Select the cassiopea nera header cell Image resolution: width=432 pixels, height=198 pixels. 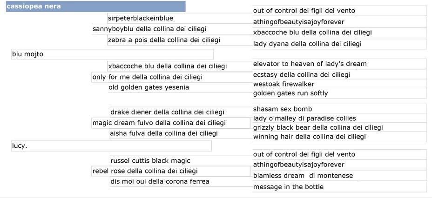coord(95,7)
